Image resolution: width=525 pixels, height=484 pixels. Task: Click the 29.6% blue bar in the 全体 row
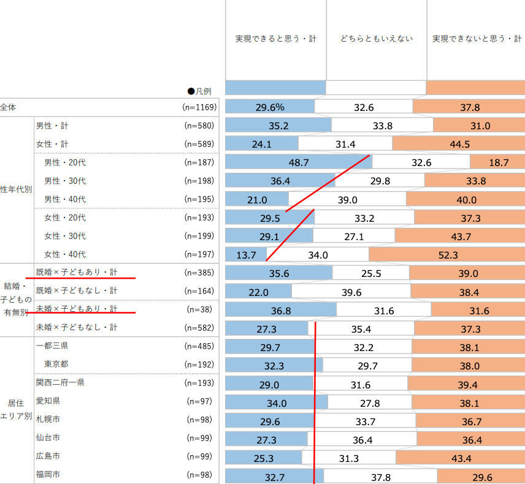[270, 107]
